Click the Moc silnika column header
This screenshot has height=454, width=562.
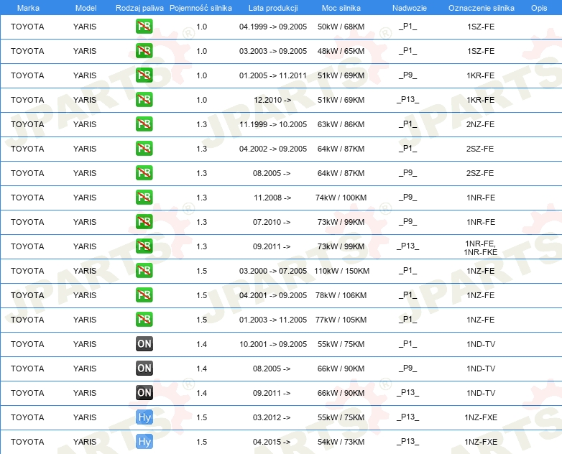[x=341, y=8]
